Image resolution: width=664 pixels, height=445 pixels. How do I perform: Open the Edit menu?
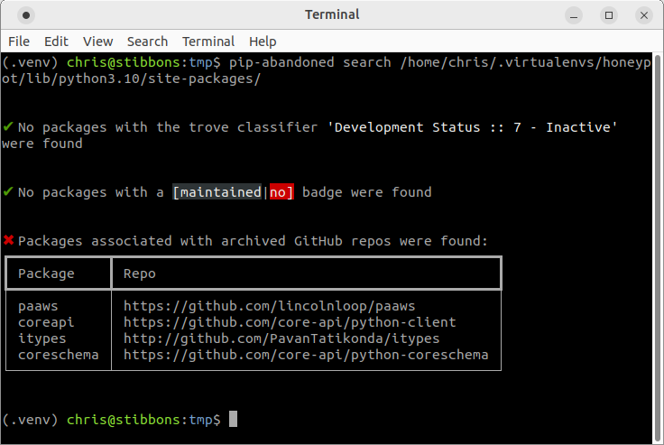pyautogui.click(x=56, y=42)
